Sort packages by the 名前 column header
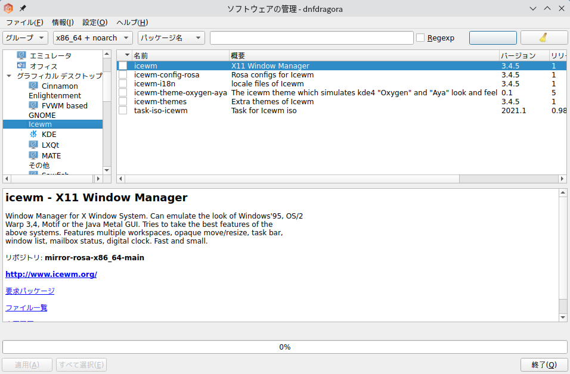This screenshot has height=374, width=570. [180, 55]
